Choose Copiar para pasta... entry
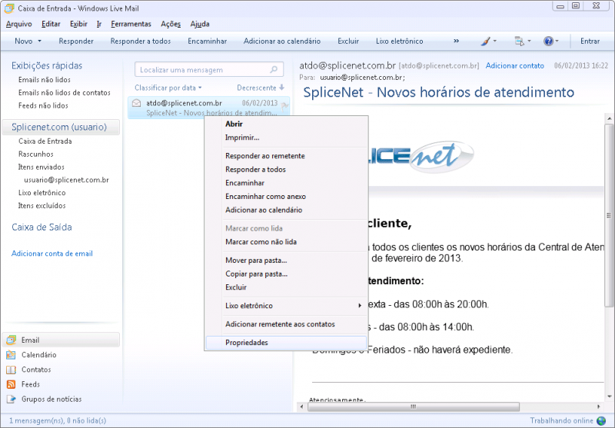 tap(285, 274)
